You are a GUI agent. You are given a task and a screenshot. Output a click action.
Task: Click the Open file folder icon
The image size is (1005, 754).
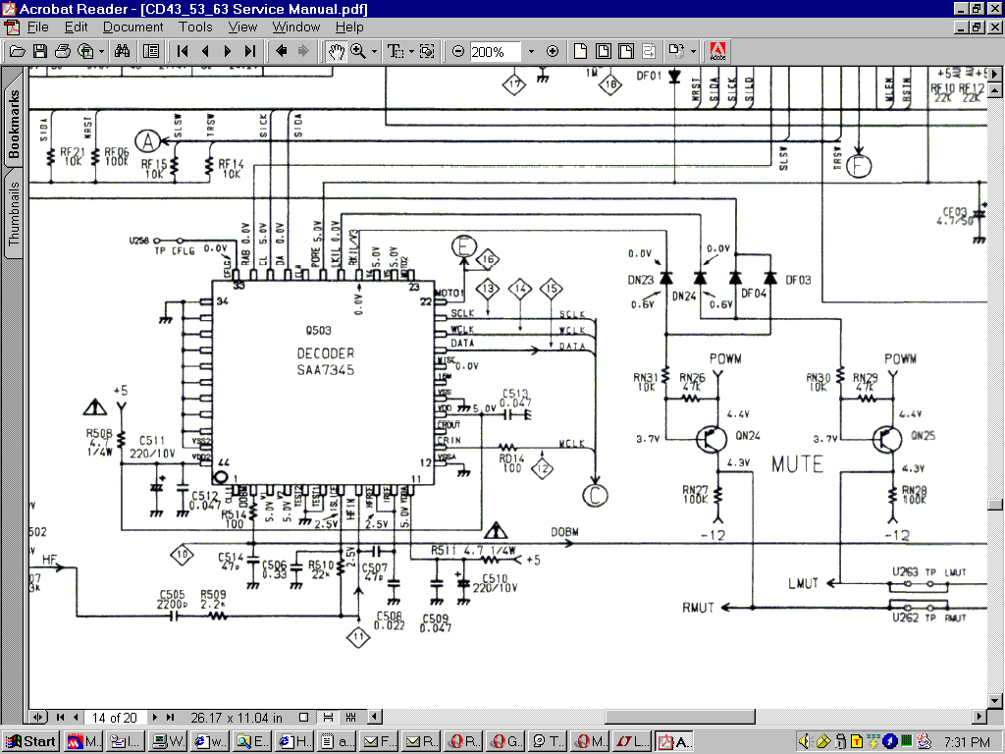(18, 51)
